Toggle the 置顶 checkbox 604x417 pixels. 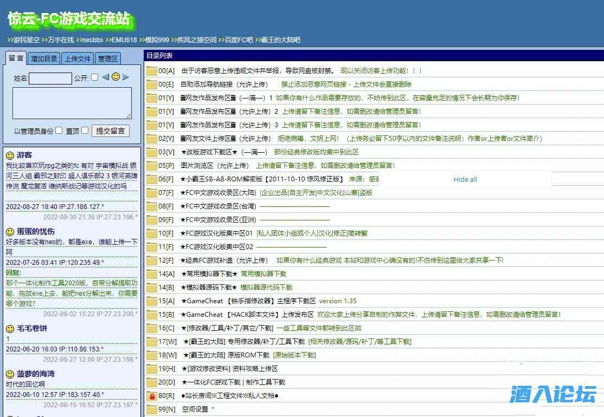pyautogui.click(x=85, y=131)
